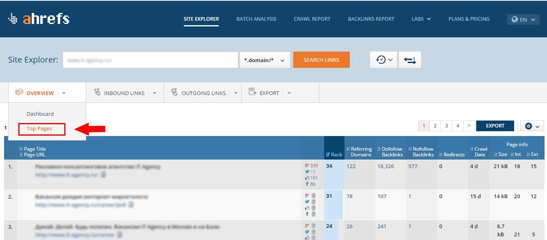547x240 pixels.
Task: Sort by Dofollow Backlinks column
Action: pos(390,152)
